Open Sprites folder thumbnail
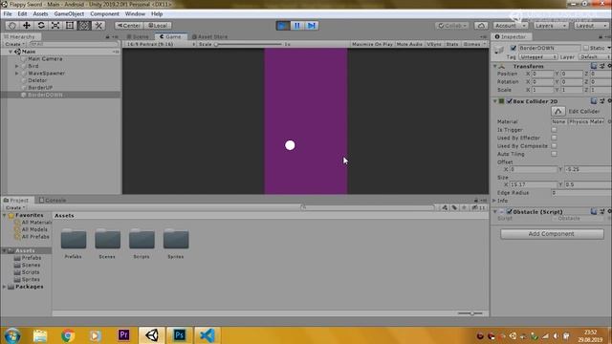The height and width of the screenshot is (344, 612). (176, 239)
